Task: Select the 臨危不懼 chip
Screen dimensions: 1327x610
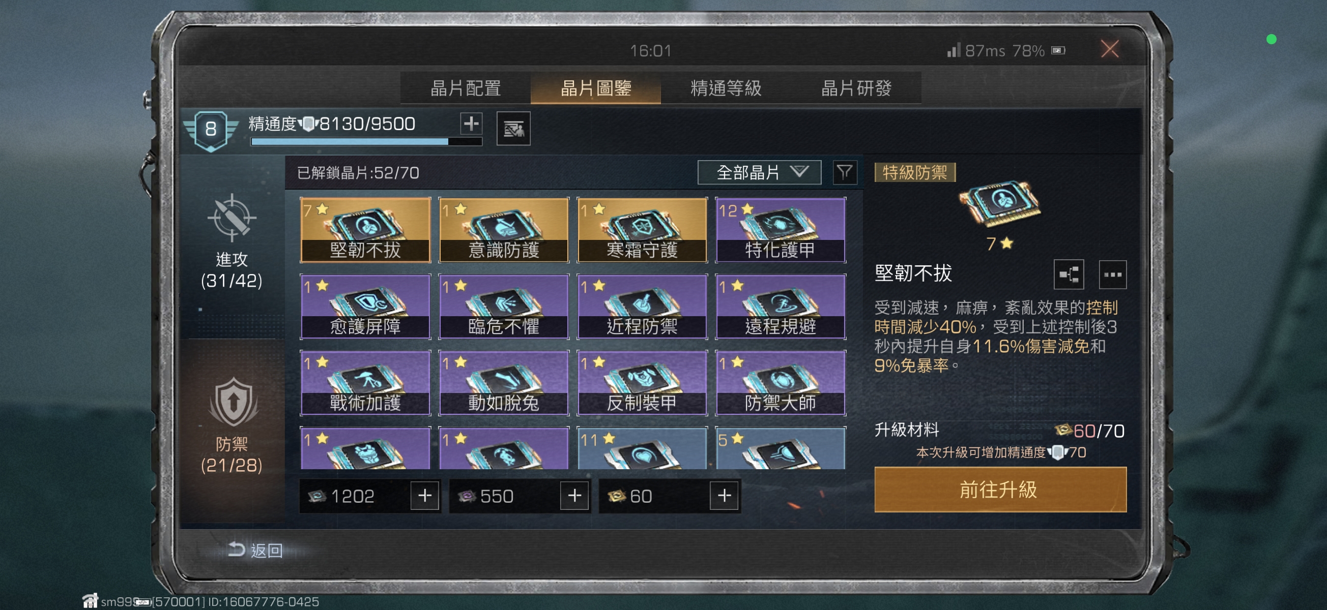Action: click(x=503, y=307)
